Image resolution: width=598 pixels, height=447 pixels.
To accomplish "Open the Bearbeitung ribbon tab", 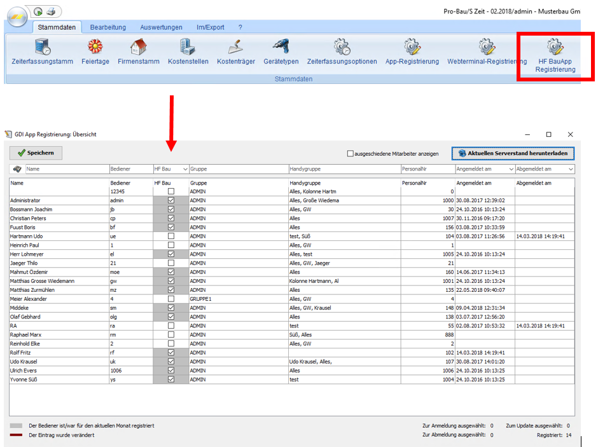I will [108, 27].
